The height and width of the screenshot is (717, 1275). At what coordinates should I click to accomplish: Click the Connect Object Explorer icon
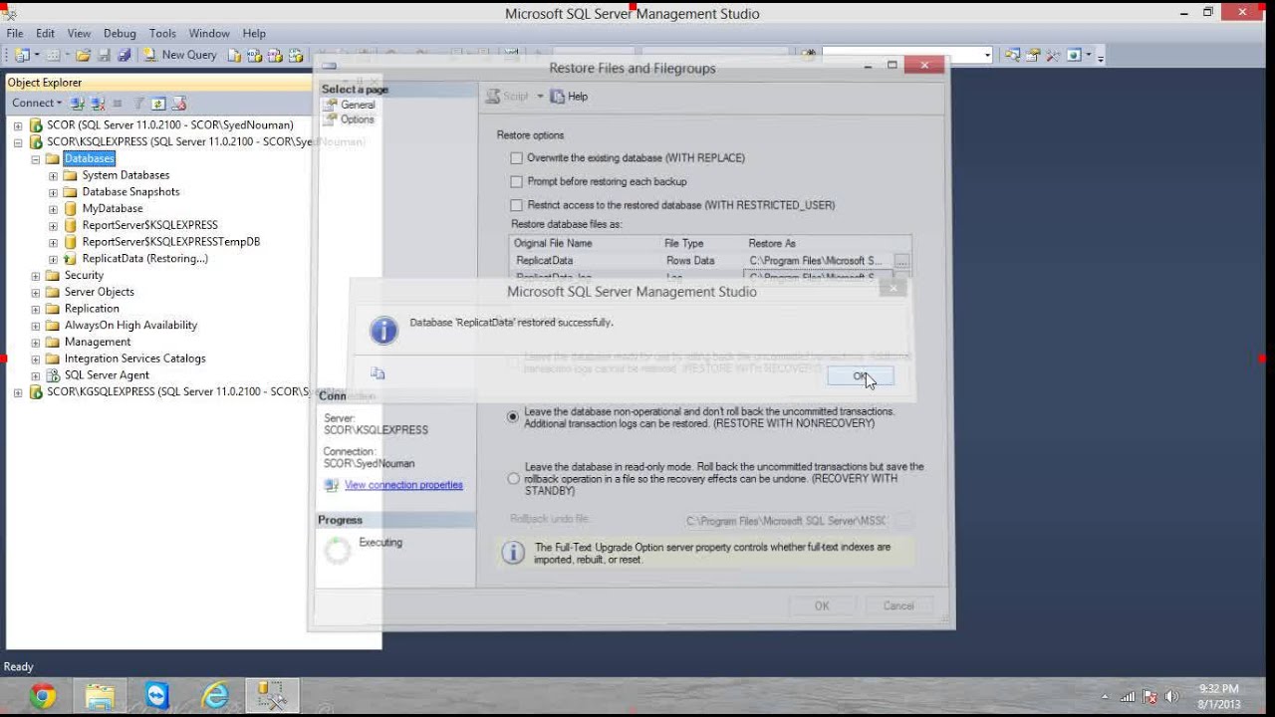77,103
